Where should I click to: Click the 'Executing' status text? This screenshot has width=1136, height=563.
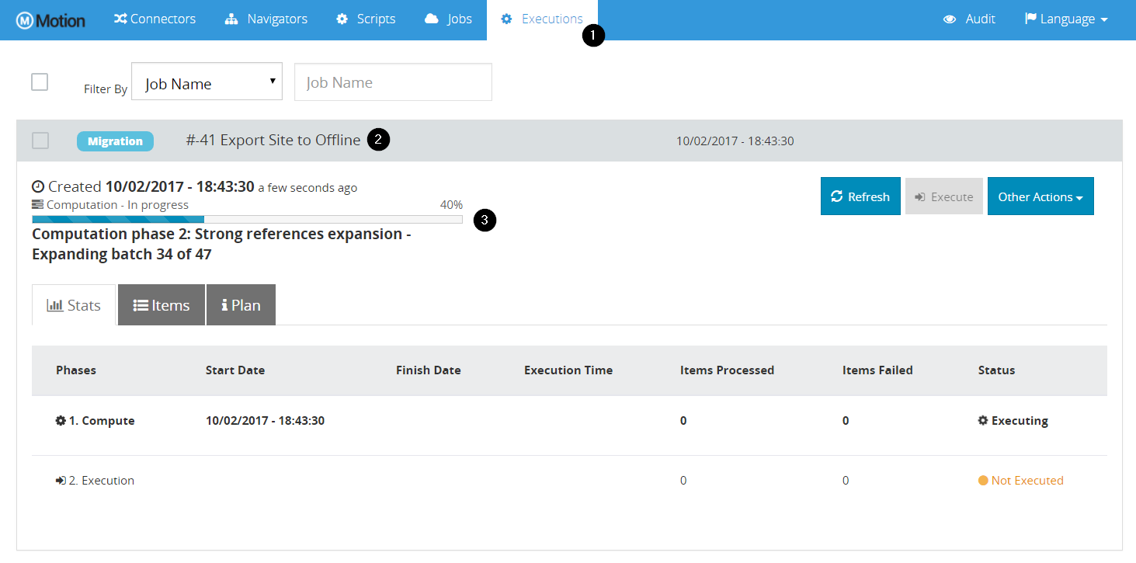(1020, 421)
